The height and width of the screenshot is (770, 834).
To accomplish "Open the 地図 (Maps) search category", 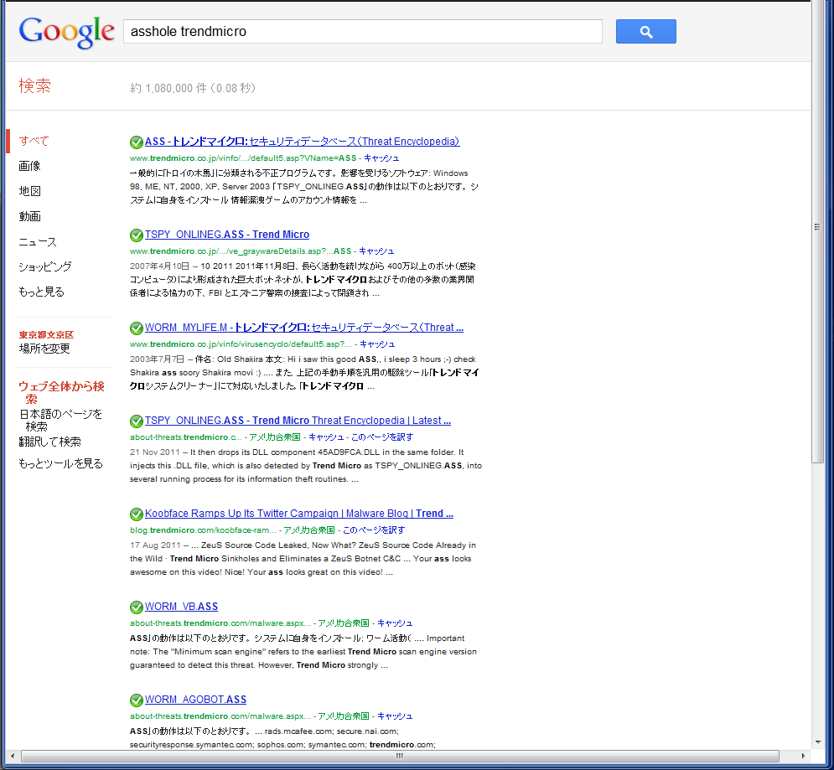I will pyautogui.click(x=30, y=191).
